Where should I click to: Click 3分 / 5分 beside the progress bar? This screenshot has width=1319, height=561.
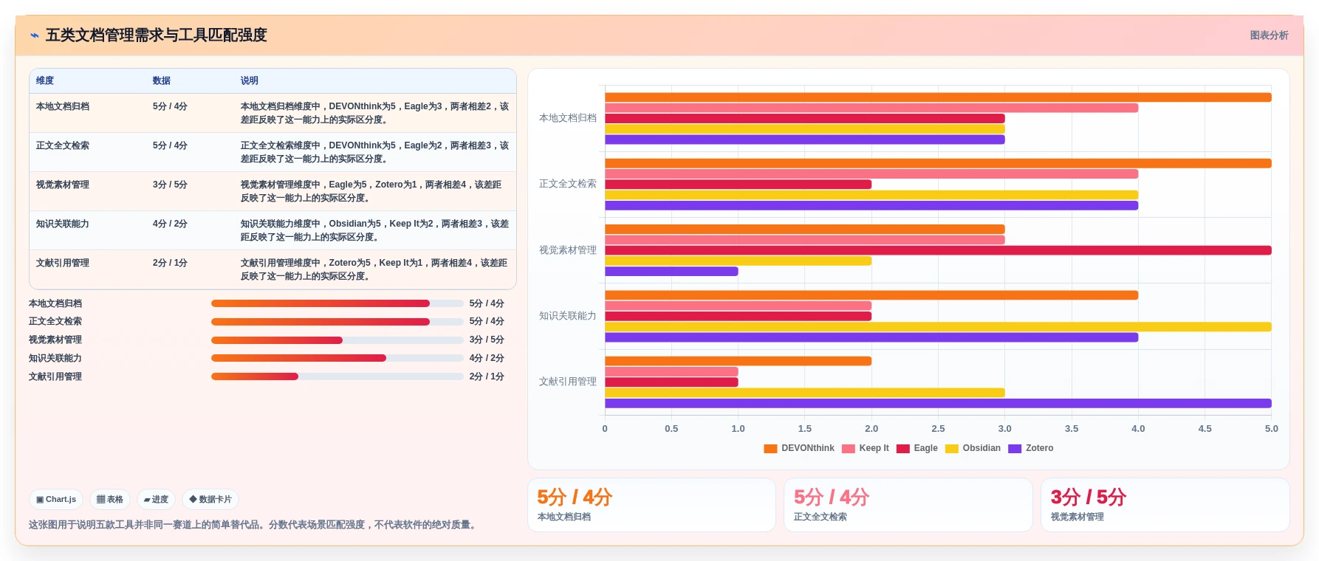pyautogui.click(x=487, y=340)
